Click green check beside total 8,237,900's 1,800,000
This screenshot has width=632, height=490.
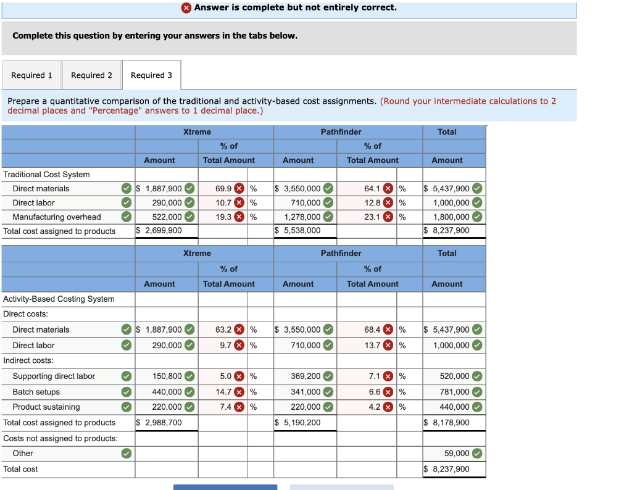click(x=477, y=217)
